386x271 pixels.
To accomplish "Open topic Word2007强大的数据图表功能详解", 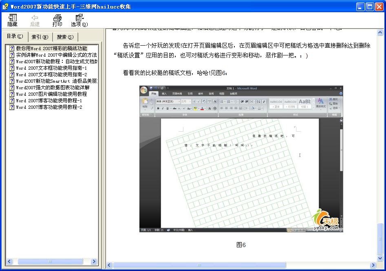I will click(x=53, y=87).
